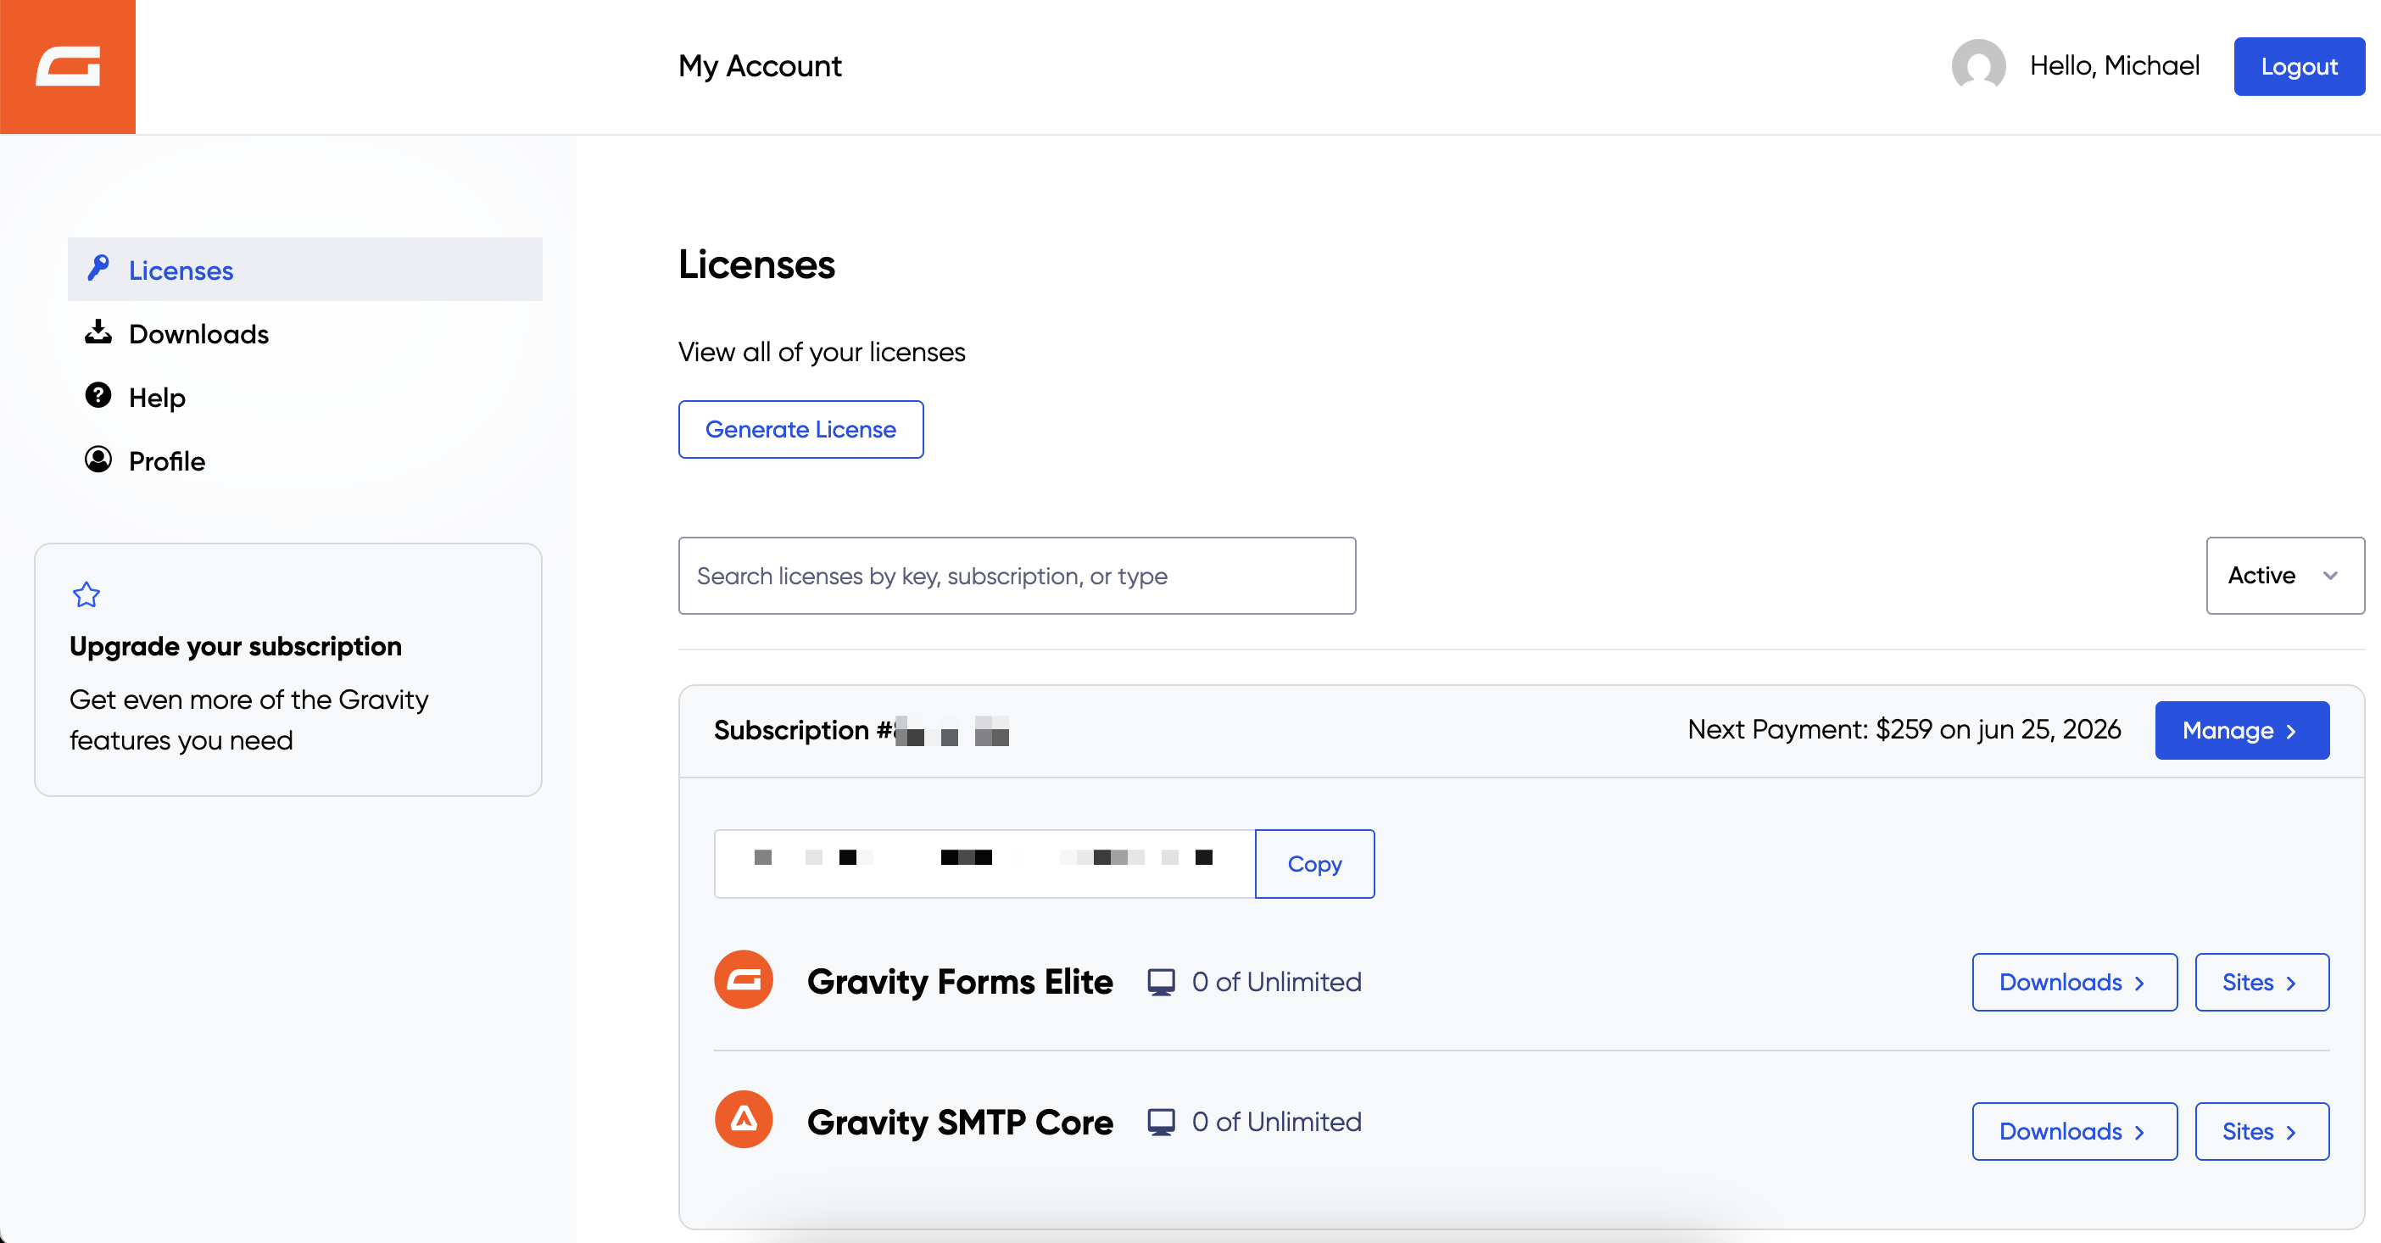2381x1243 pixels.
Task: Open Sites for Gravity SMTP Core
Action: [2261, 1130]
